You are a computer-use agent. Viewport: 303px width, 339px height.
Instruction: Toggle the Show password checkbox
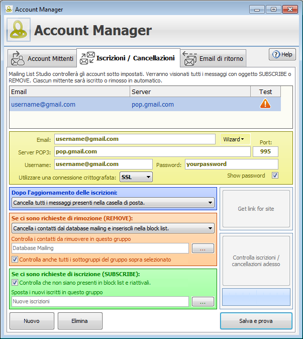point(275,176)
